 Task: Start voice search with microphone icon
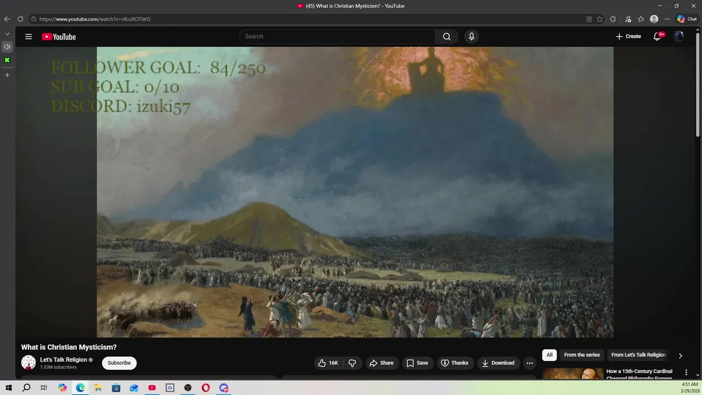[x=471, y=36]
